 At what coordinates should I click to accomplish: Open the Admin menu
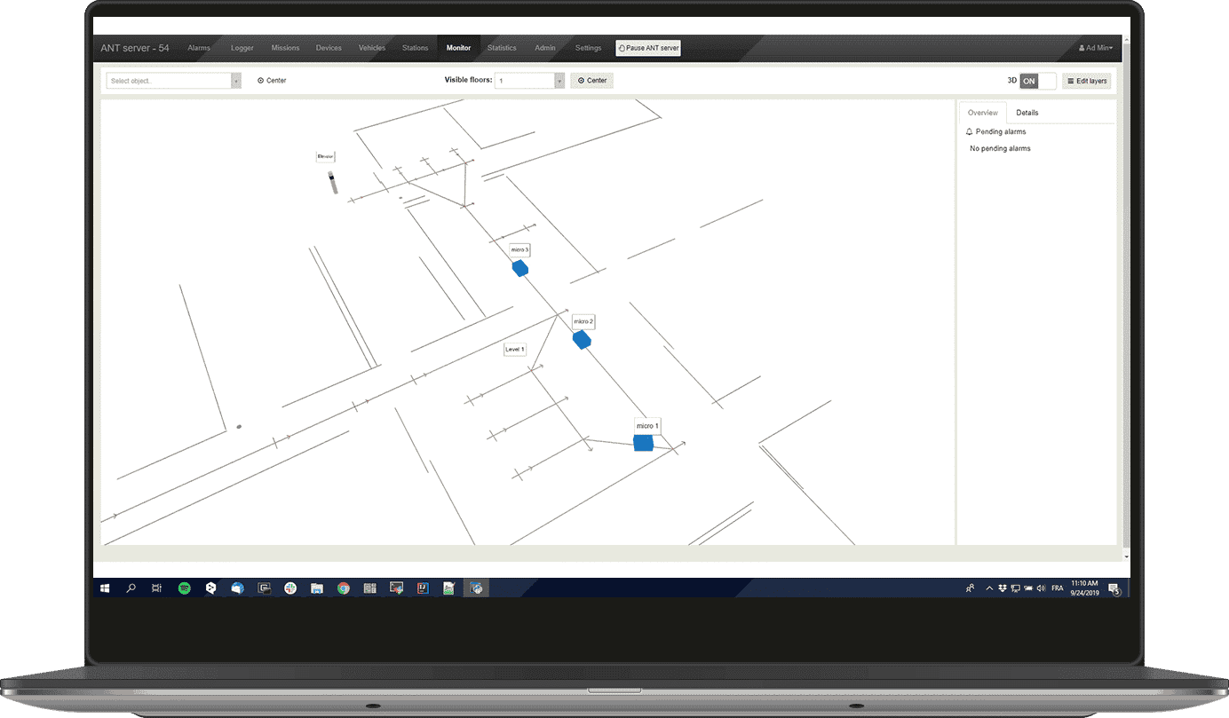(x=545, y=48)
